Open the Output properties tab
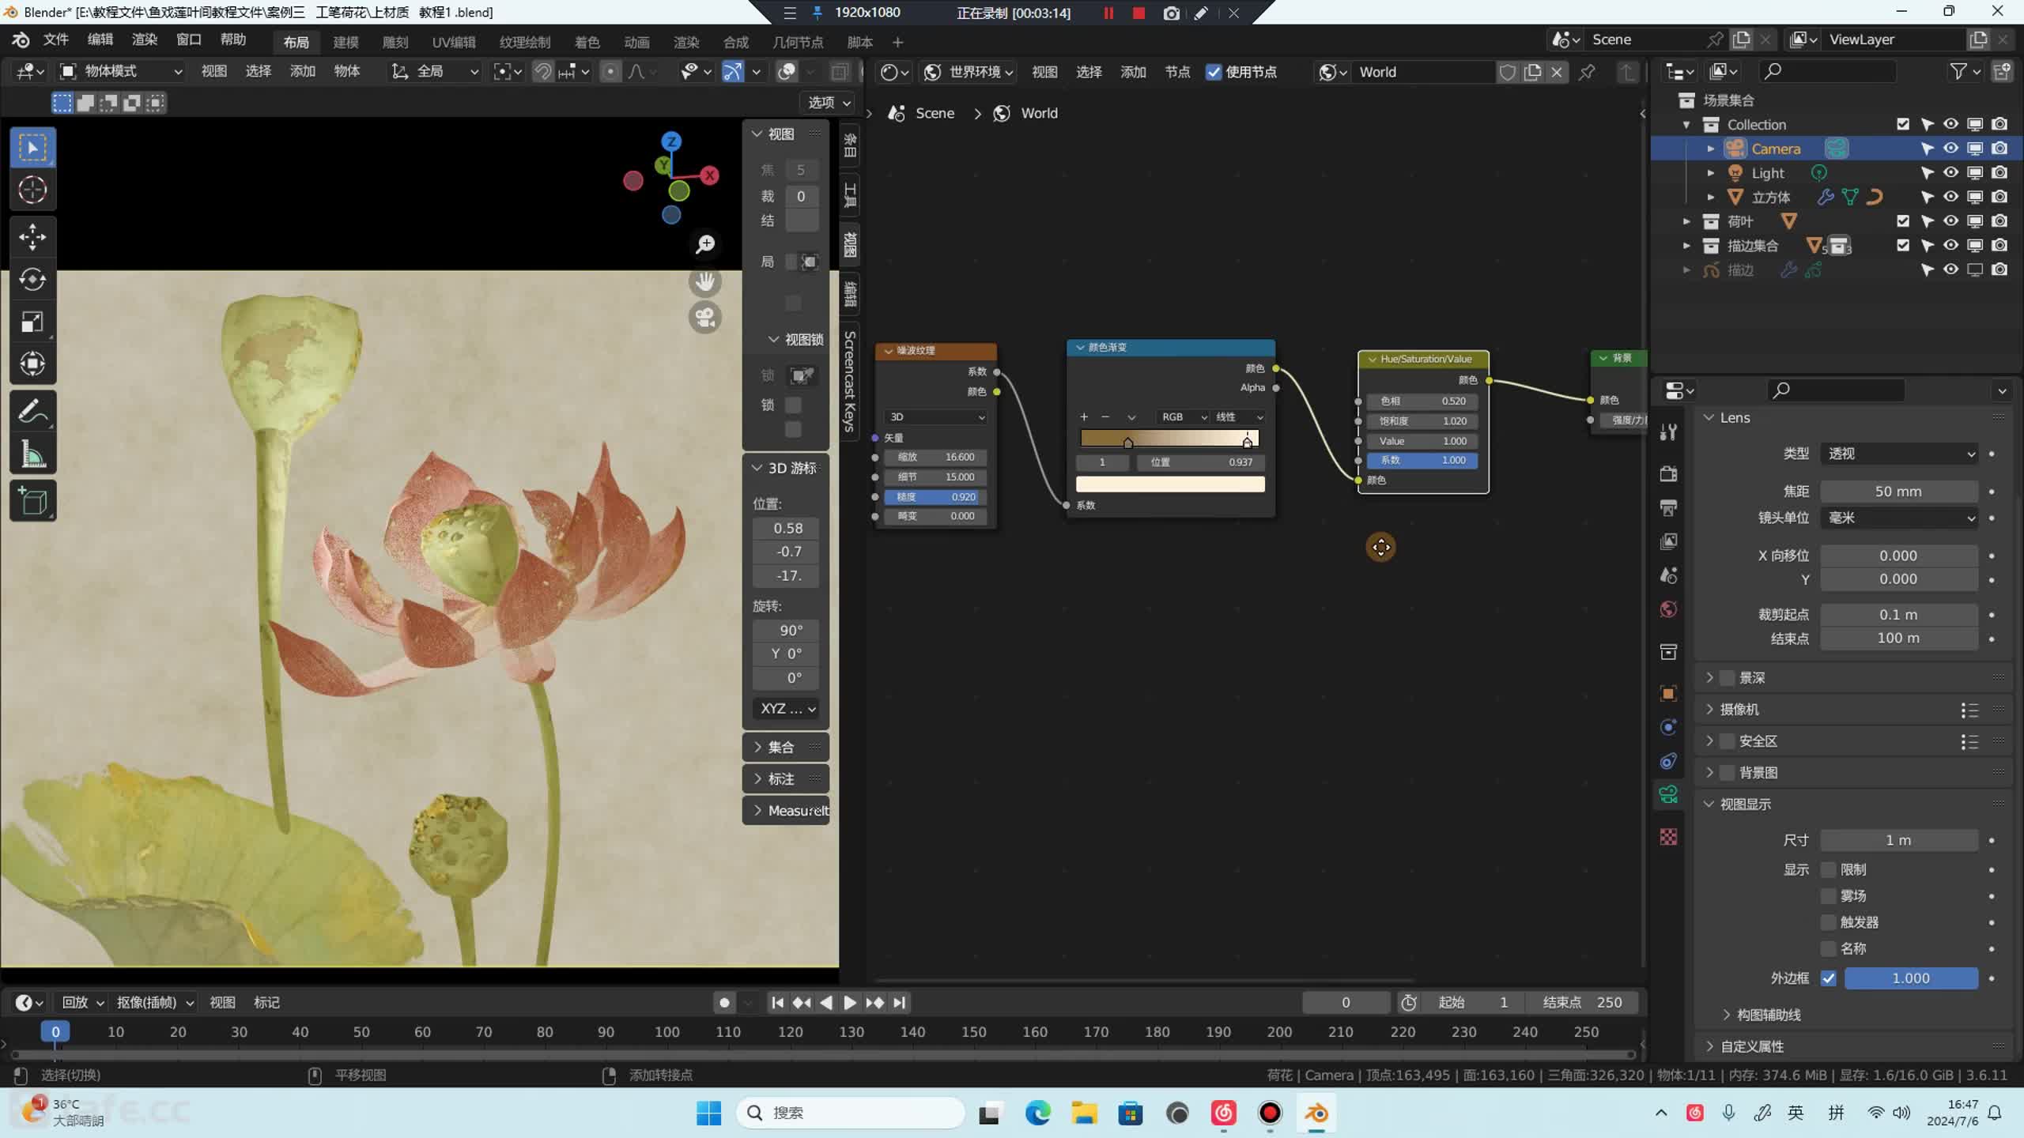Viewport: 2024px width, 1138px height. click(x=1668, y=507)
